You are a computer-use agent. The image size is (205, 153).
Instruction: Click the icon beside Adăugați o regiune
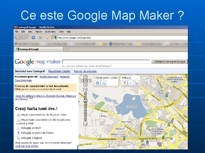point(18,138)
